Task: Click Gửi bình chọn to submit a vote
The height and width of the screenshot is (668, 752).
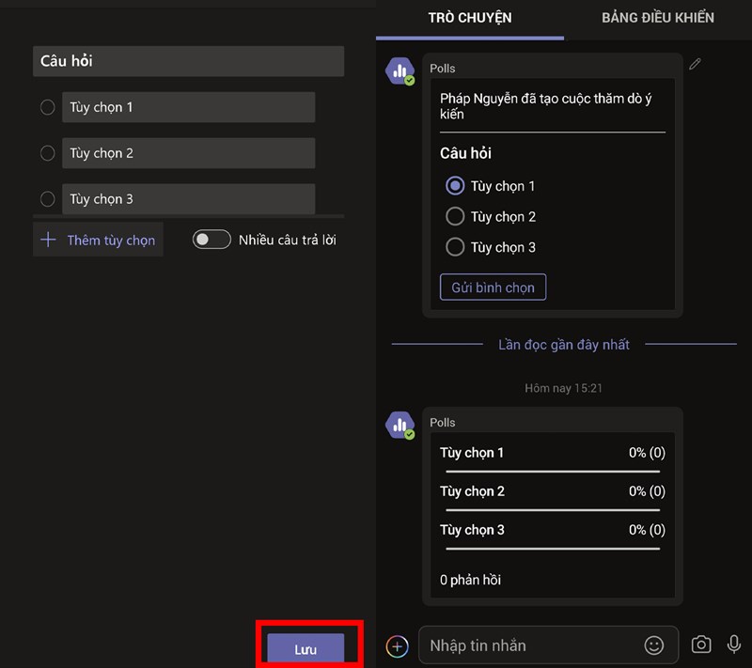Action: (x=493, y=287)
